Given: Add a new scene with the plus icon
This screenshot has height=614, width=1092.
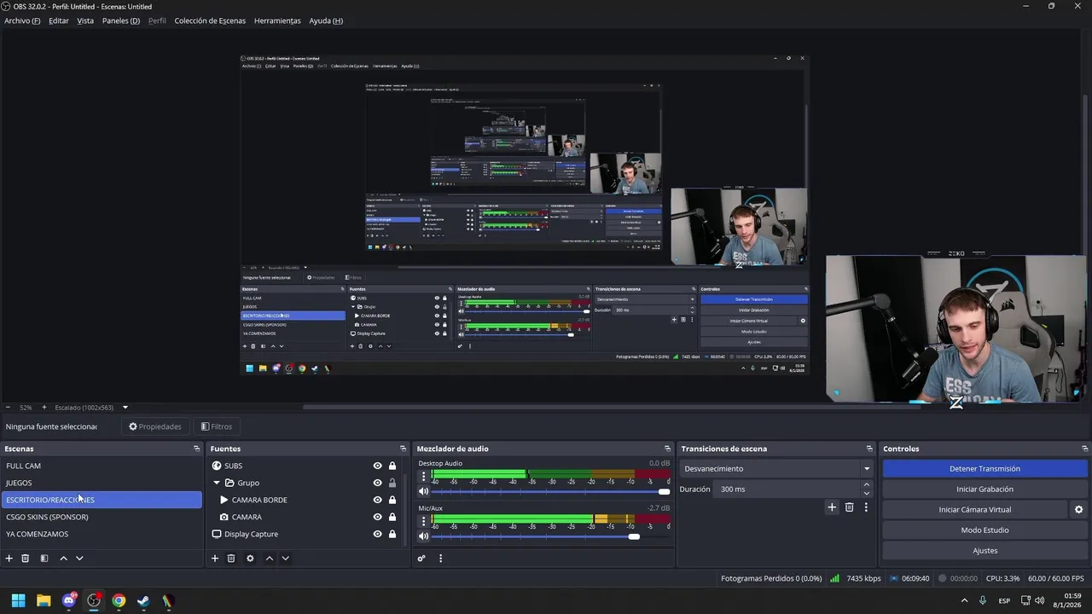Looking at the screenshot, I should (9, 559).
